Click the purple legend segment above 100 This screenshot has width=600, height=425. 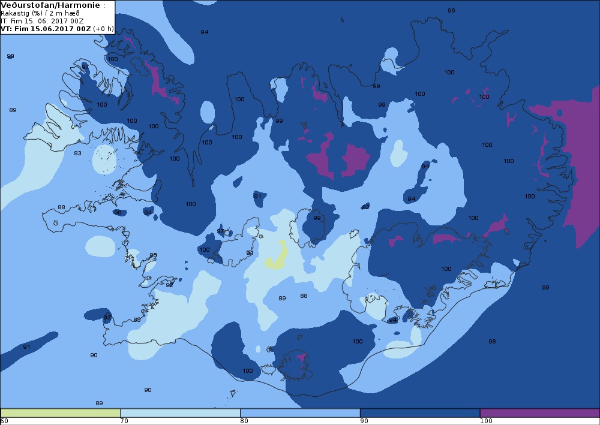tap(540, 413)
